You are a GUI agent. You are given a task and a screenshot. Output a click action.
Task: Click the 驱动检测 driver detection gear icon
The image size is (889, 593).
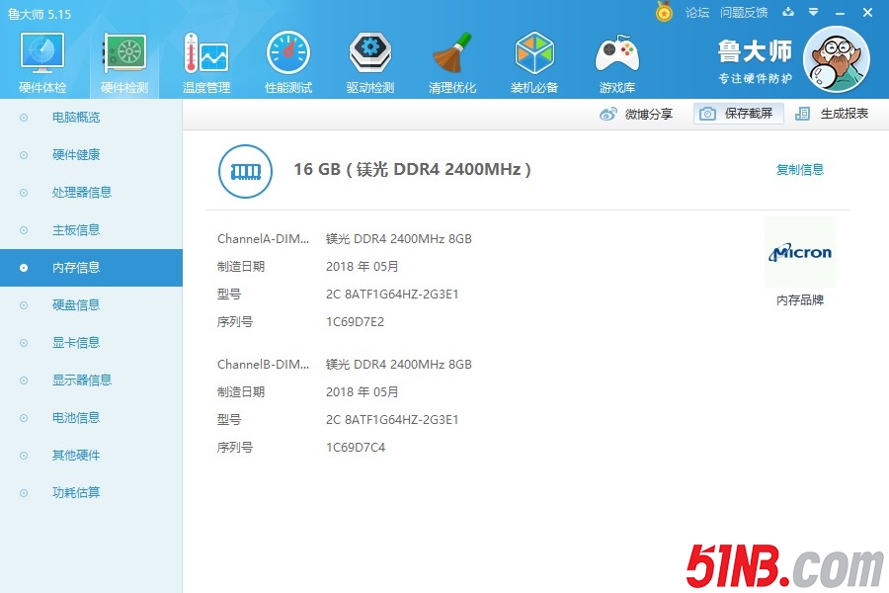[x=369, y=61]
